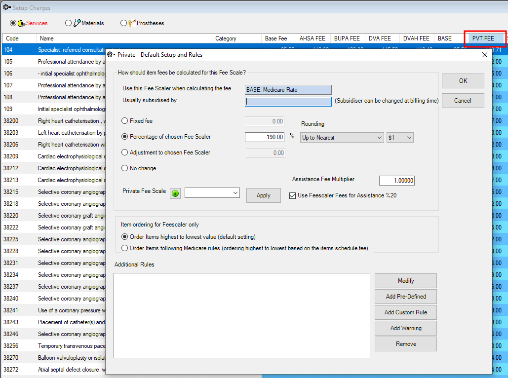The height and width of the screenshot is (378, 508).
Task: Click the Modify button
Action: [x=406, y=281]
